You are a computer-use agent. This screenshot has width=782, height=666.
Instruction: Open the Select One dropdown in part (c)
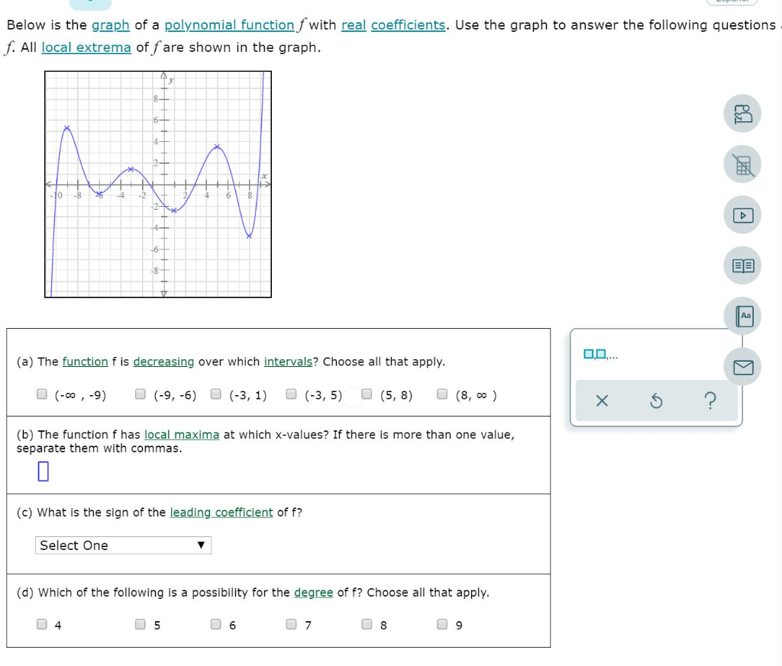[x=123, y=545]
